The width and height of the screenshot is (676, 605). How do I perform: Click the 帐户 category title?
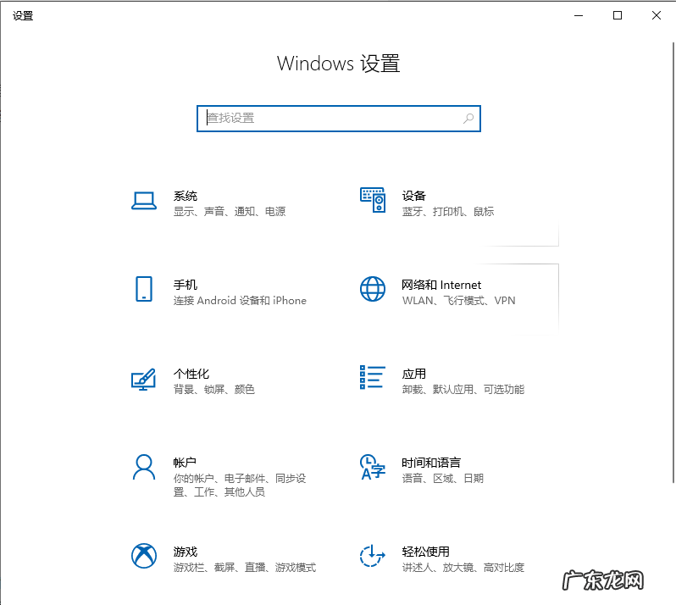(x=185, y=463)
